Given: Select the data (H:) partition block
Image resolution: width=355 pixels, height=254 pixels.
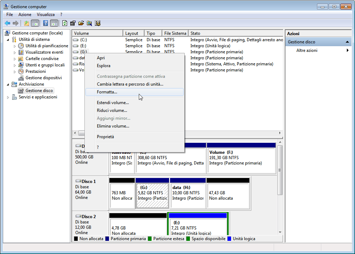Looking at the screenshot, I should [x=188, y=195].
